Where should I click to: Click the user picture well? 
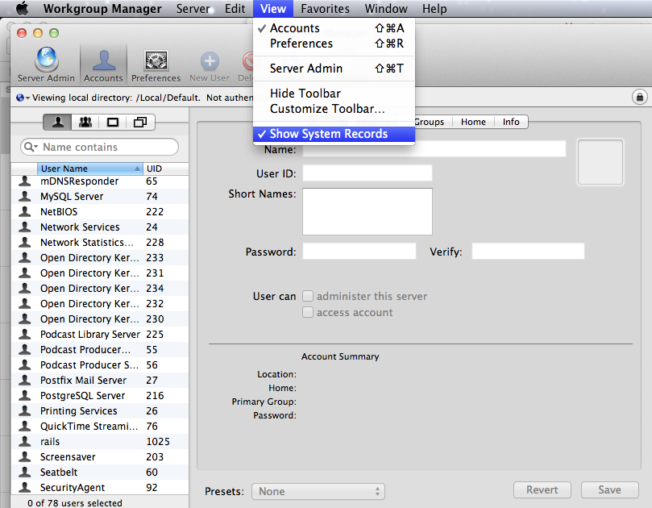click(x=600, y=162)
